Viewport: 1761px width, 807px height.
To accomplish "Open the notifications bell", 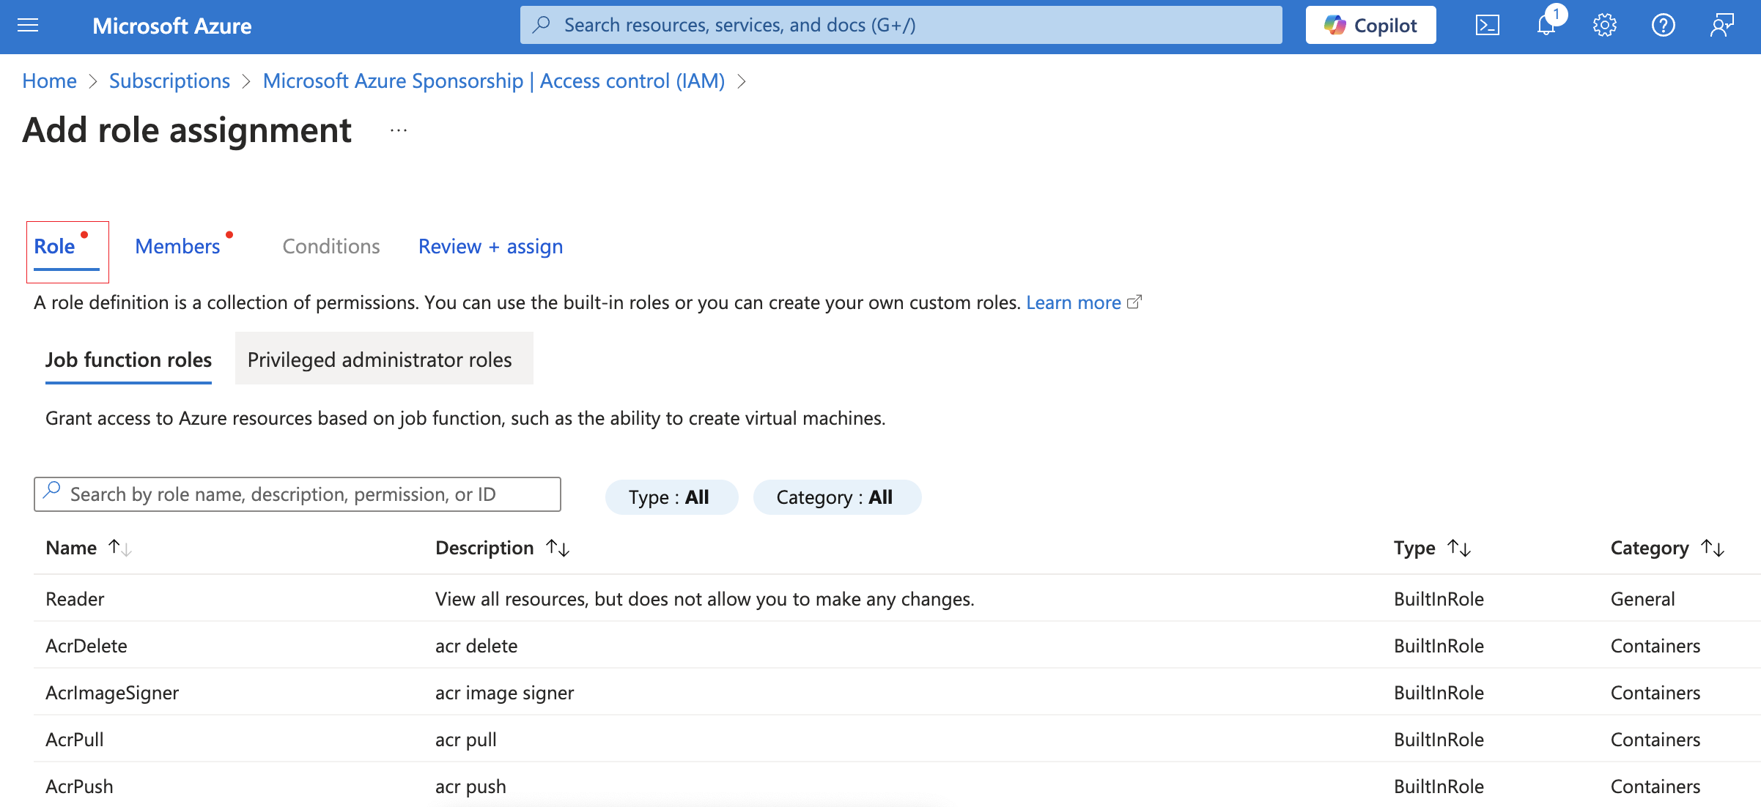I will click(x=1546, y=26).
